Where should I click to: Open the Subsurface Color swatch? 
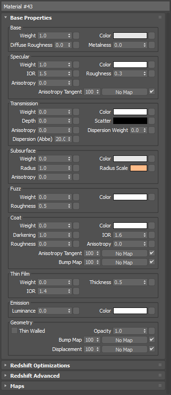click(130, 159)
